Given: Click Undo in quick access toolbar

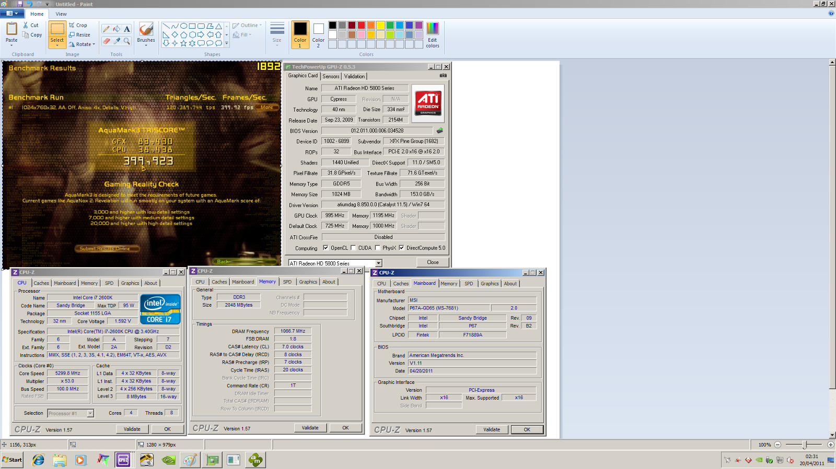Looking at the screenshot, I should pos(29,4).
